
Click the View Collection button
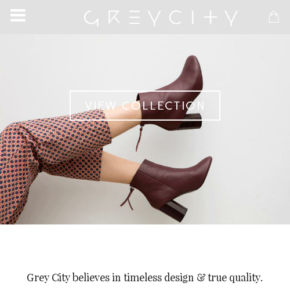[x=145, y=106]
